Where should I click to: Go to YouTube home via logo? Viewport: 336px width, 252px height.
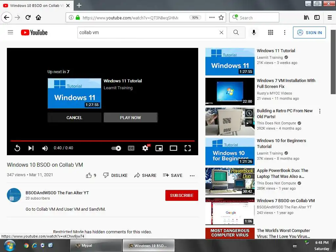34,32
